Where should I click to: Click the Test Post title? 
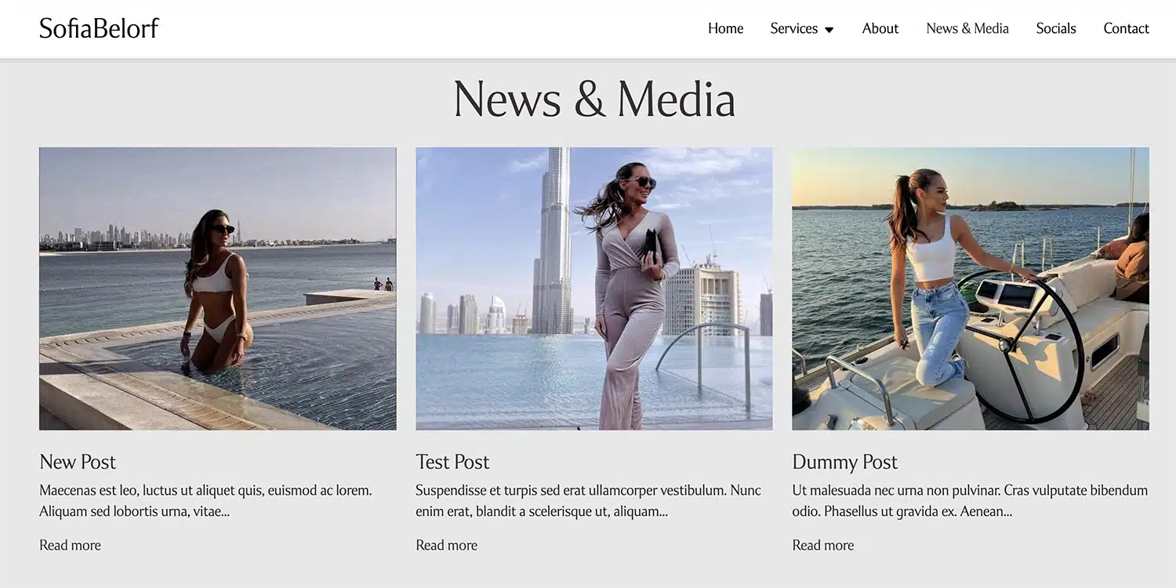tap(452, 462)
